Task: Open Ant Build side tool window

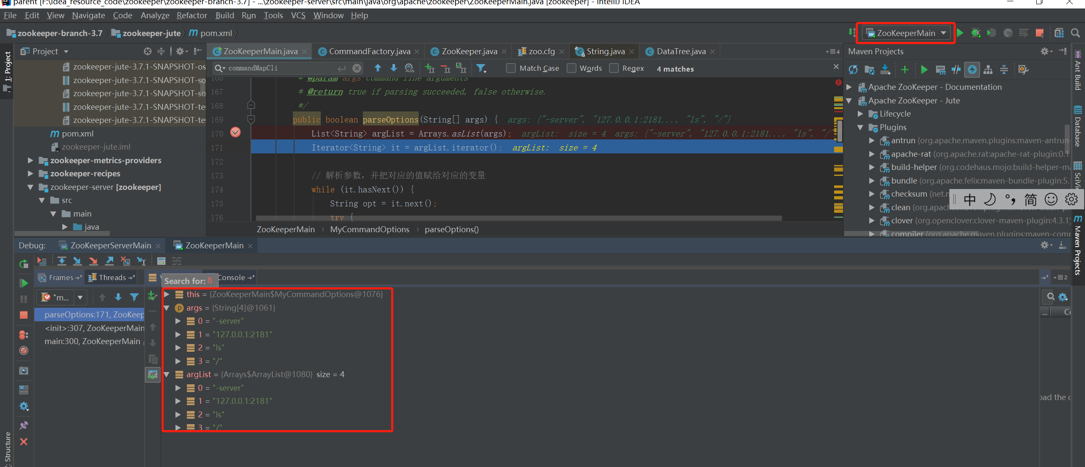Action: pyautogui.click(x=1078, y=70)
